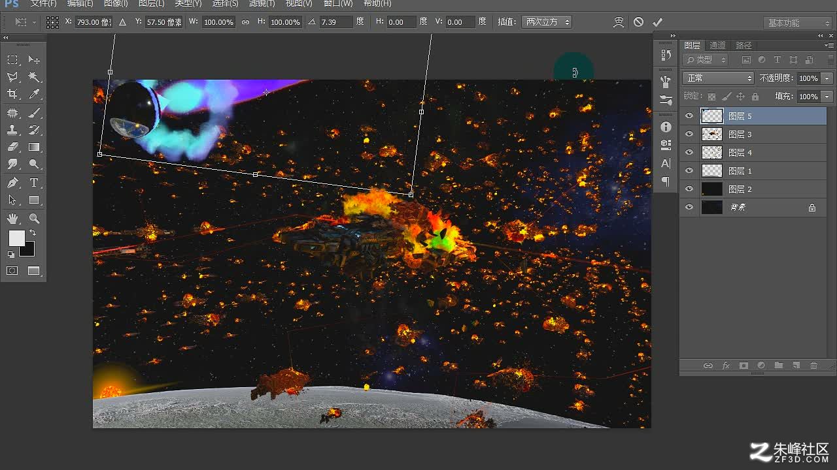
Task: Open the 两次立方 interpolation dropdown
Action: pos(547,22)
